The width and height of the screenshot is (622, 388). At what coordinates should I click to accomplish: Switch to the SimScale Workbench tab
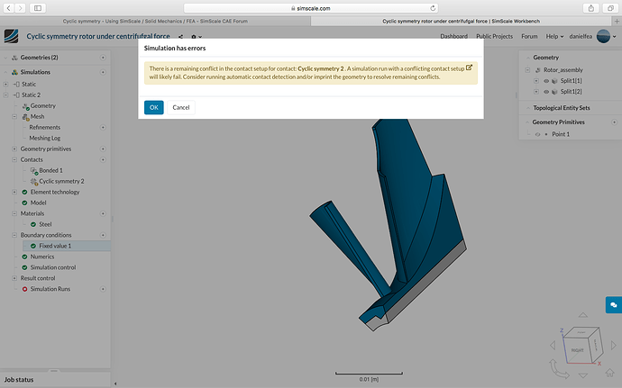point(461,21)
